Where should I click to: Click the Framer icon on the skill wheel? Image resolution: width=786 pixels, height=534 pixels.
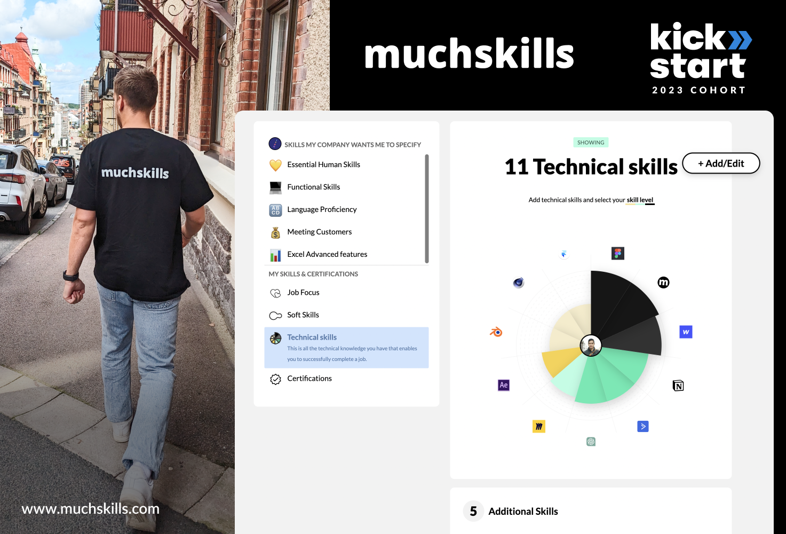click(x=563, y=254)
